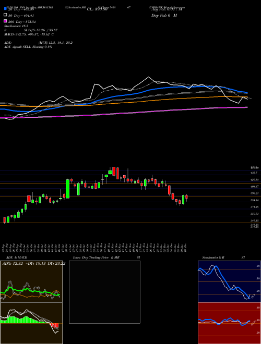
Task: Open the blue Stochastics sub-chart
Action: click(x=229, y=281)
